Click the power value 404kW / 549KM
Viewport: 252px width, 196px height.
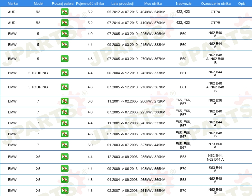(153, 12)
